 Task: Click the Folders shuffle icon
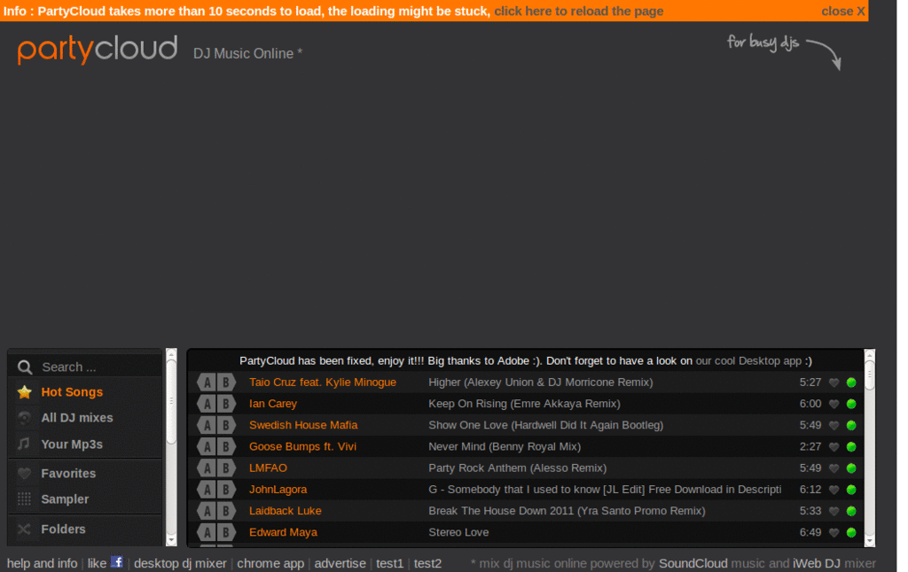(24, 529)
